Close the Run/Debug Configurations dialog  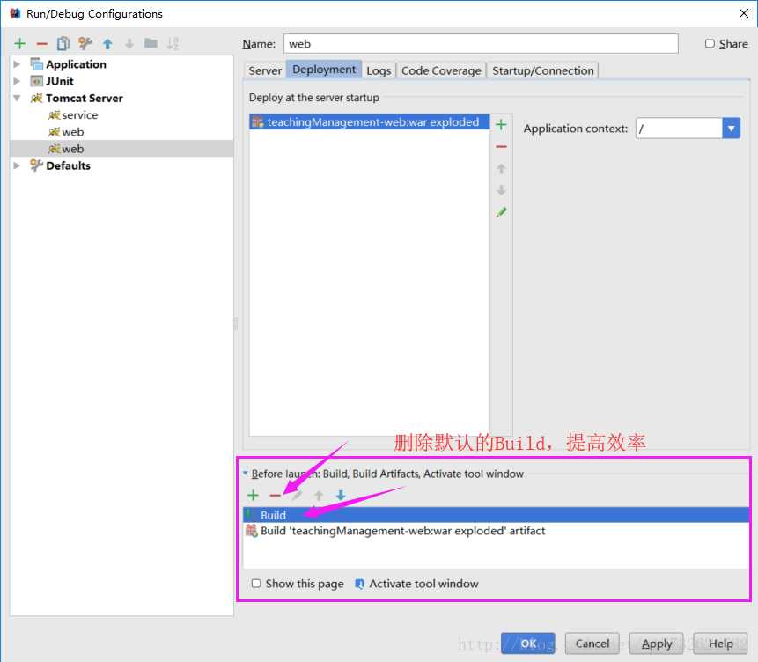coord(744,13)
